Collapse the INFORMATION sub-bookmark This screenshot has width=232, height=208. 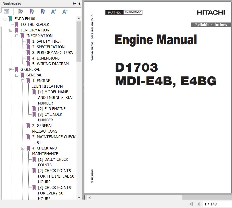[x=17, y=36]
